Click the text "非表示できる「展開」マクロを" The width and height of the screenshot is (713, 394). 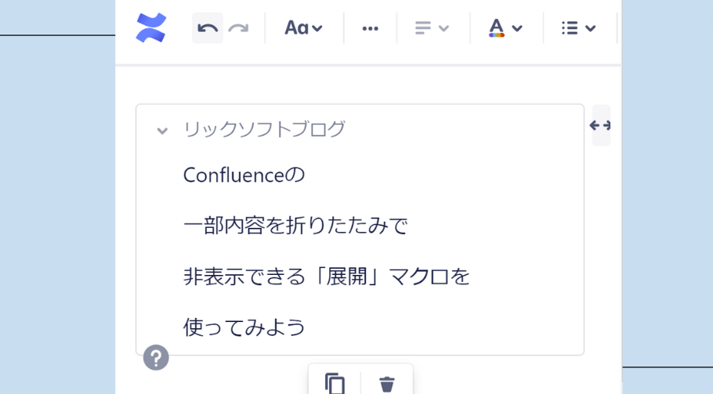326,277
